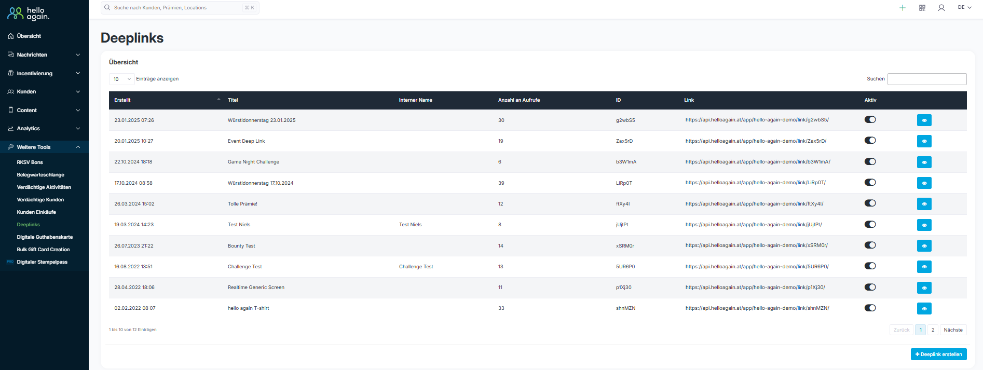983x370 pixels.
Task: View the Würstldonnerstag 17.10.2024 eye button
Action: (x=924, y=183)
